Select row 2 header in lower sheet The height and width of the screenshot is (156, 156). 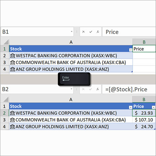point(4,113)
